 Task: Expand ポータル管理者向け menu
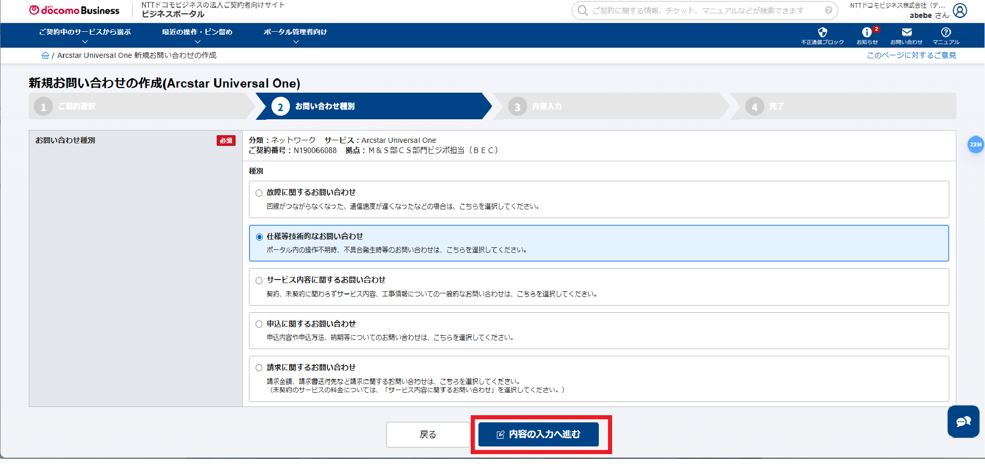[x=296, y=35]
